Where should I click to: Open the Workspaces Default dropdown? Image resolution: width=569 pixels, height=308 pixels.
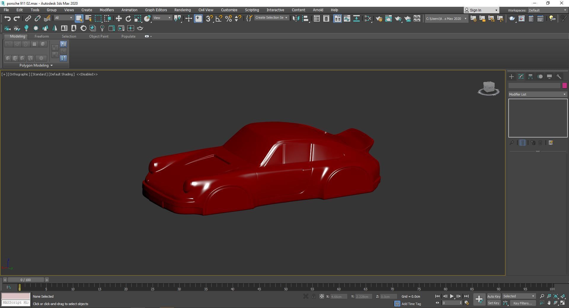(x=547, y=10)
